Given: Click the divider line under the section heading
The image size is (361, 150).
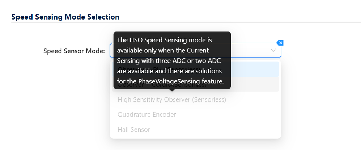Looking at the screenshot, I should (186, 22).
